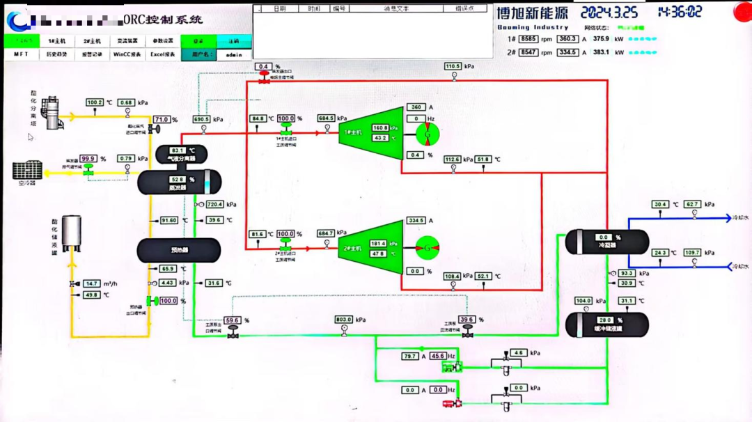Viewport: 752px width, 422px height.
Task: Click the 注销 logout button
Action: (x=234, y=41)
